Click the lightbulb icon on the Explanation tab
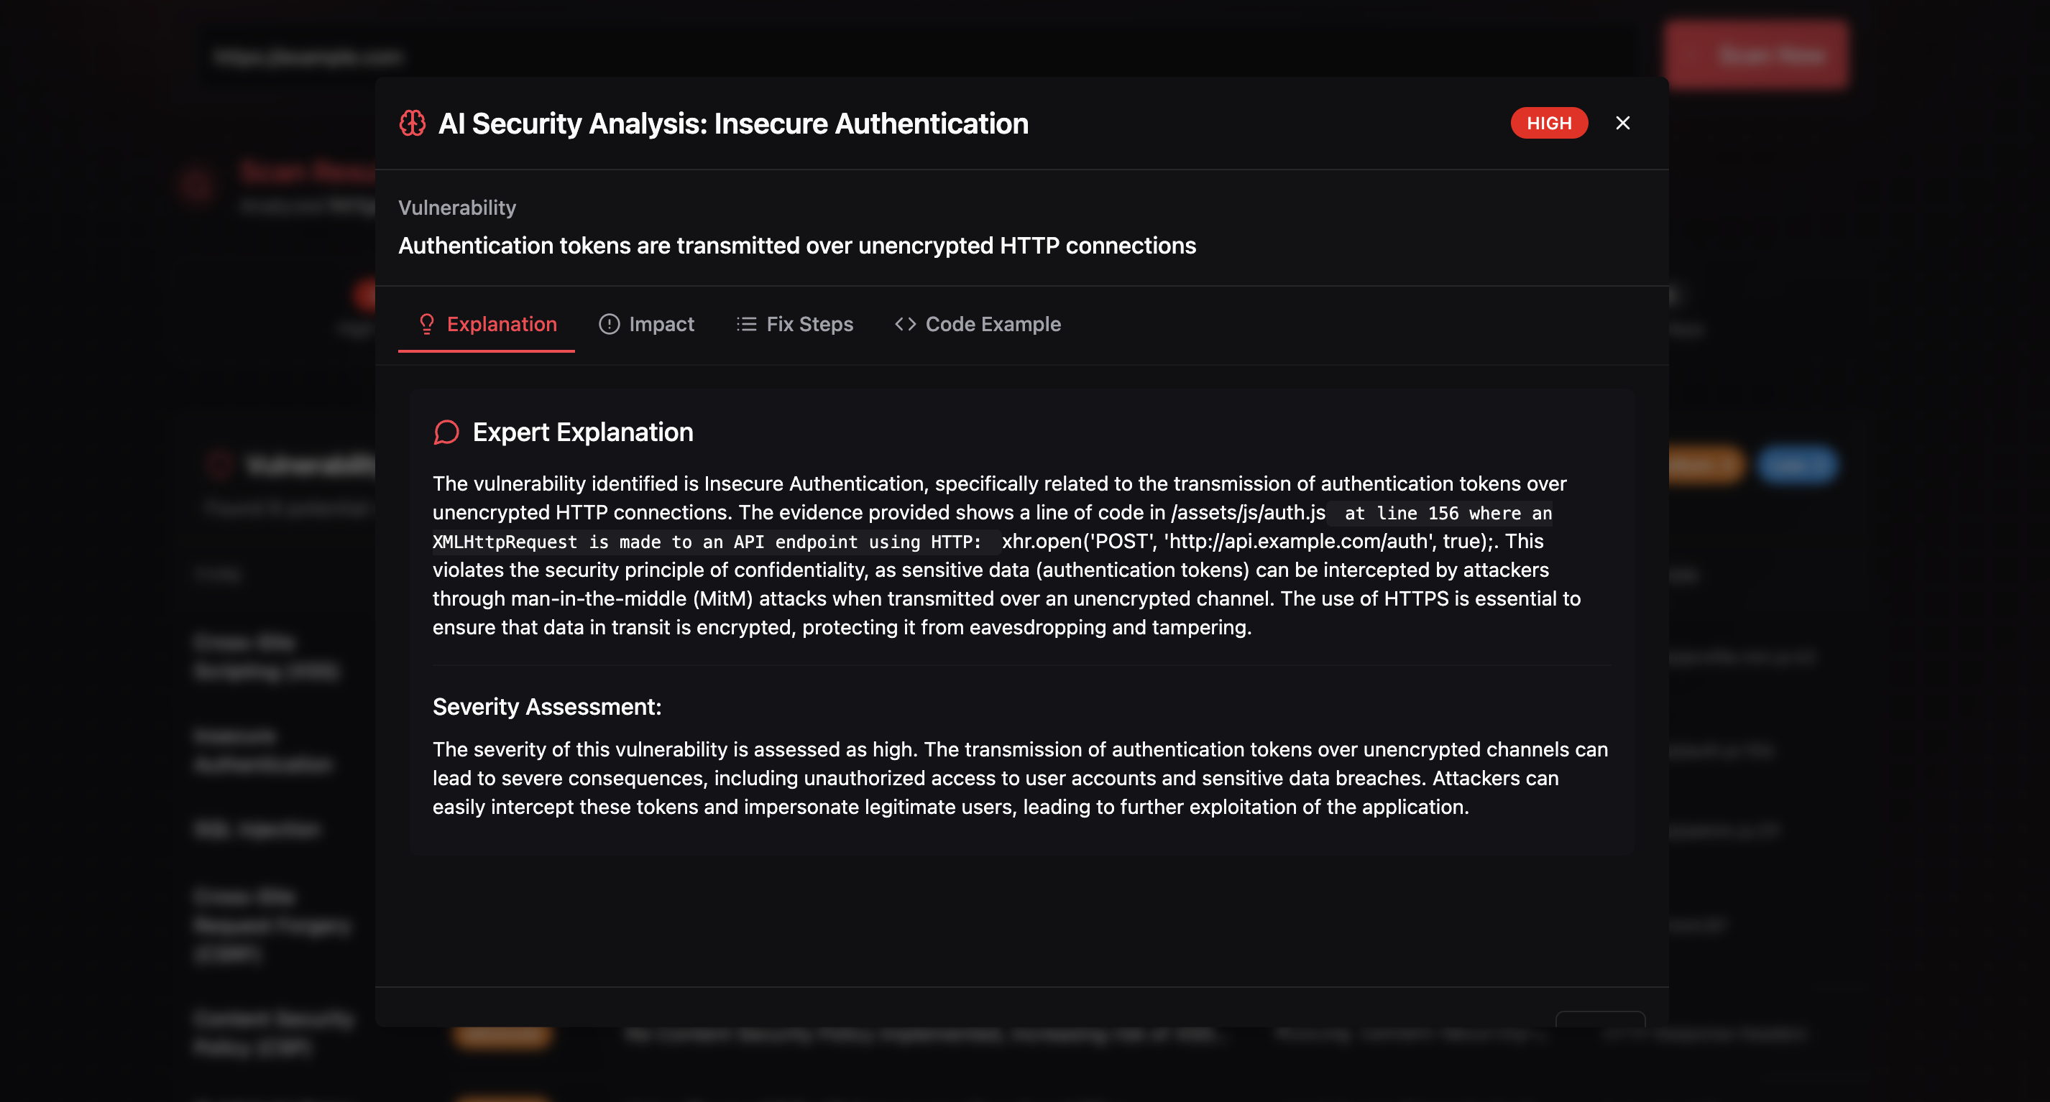The height and width of the screenshot is (1102, 2050). 426,323
